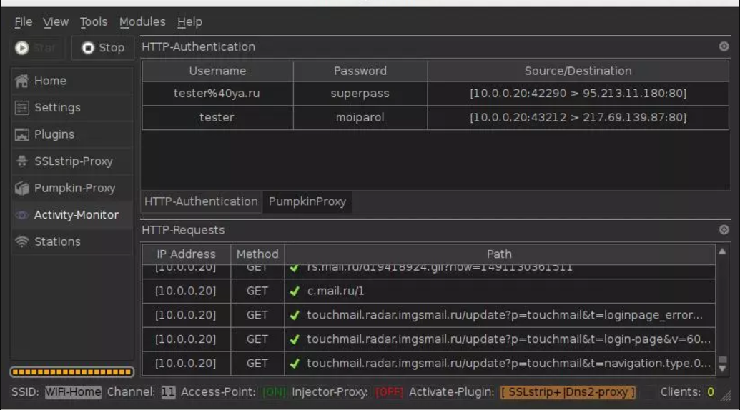This screenshot has height=410, width=740.
Task: Click SSLstrip+|Dns2-proxy plugin label
Action: [x=568, y=391]
